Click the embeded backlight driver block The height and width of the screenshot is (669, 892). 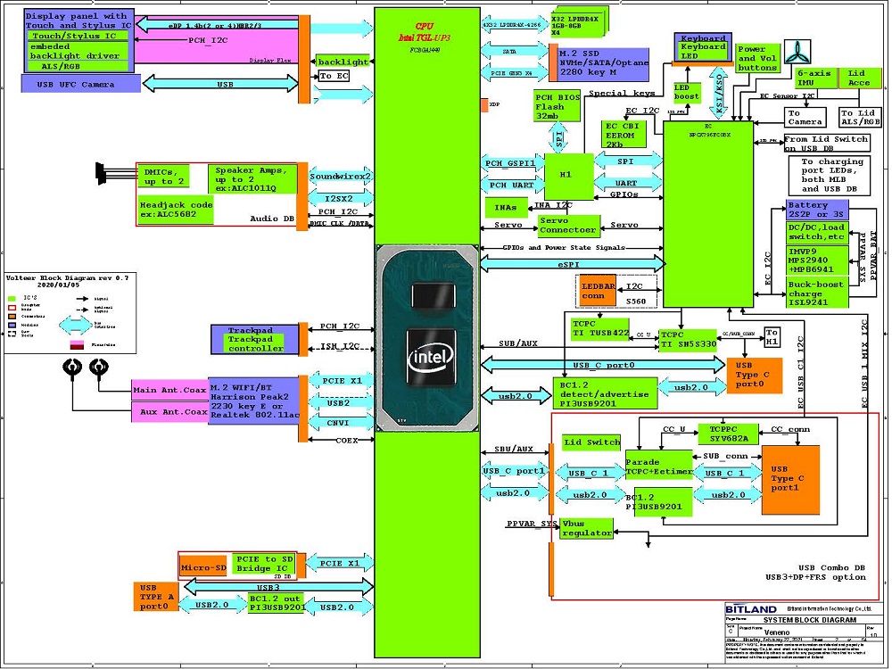[x=78, y=51]
